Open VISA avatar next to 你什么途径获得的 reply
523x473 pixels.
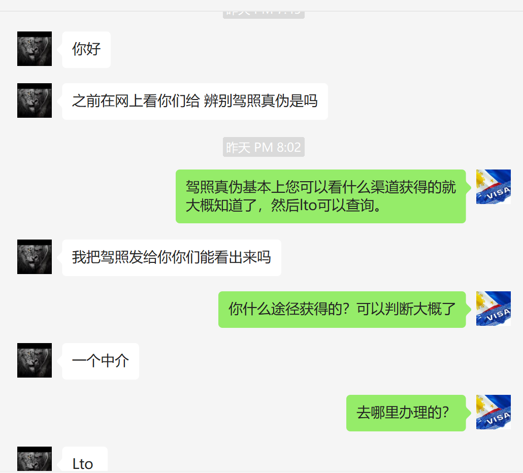(x=494, y=309)
